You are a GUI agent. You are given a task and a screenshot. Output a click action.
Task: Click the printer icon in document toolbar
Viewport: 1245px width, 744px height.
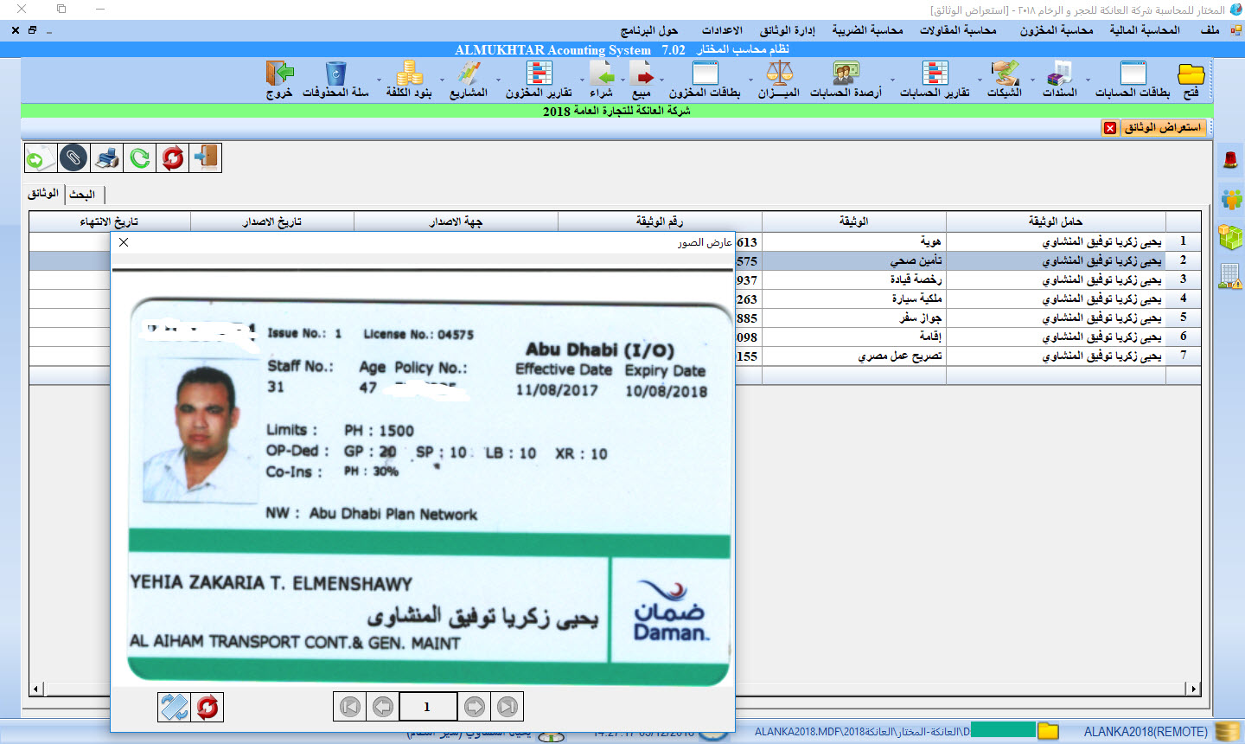coord(107,158)
